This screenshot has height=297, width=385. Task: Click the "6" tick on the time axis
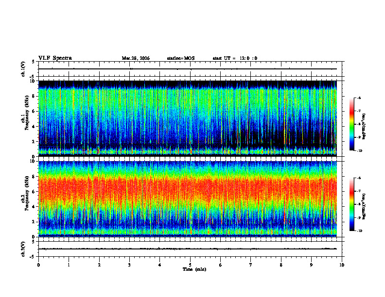tap(220, 265)
